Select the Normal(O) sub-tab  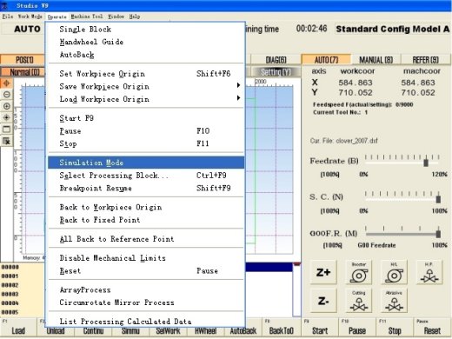[x=23, y=72]
